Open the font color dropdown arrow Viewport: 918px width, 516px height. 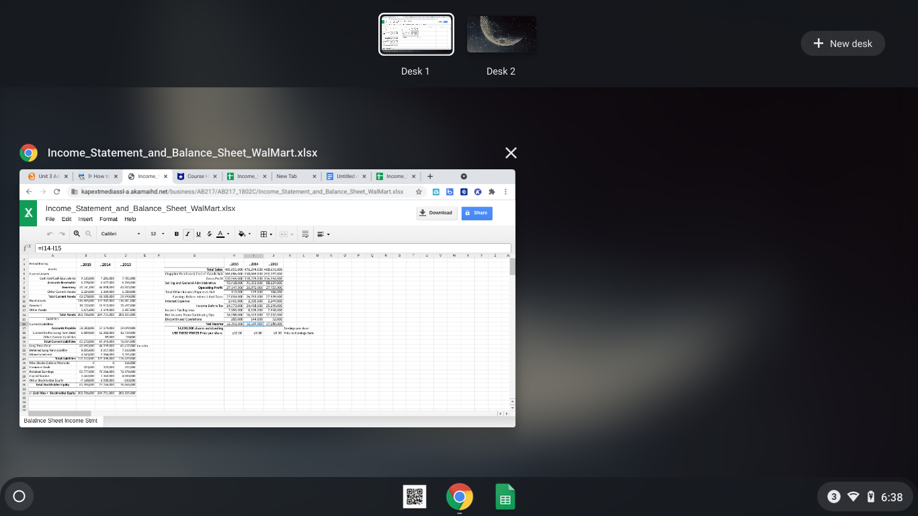tap(228, 234)
